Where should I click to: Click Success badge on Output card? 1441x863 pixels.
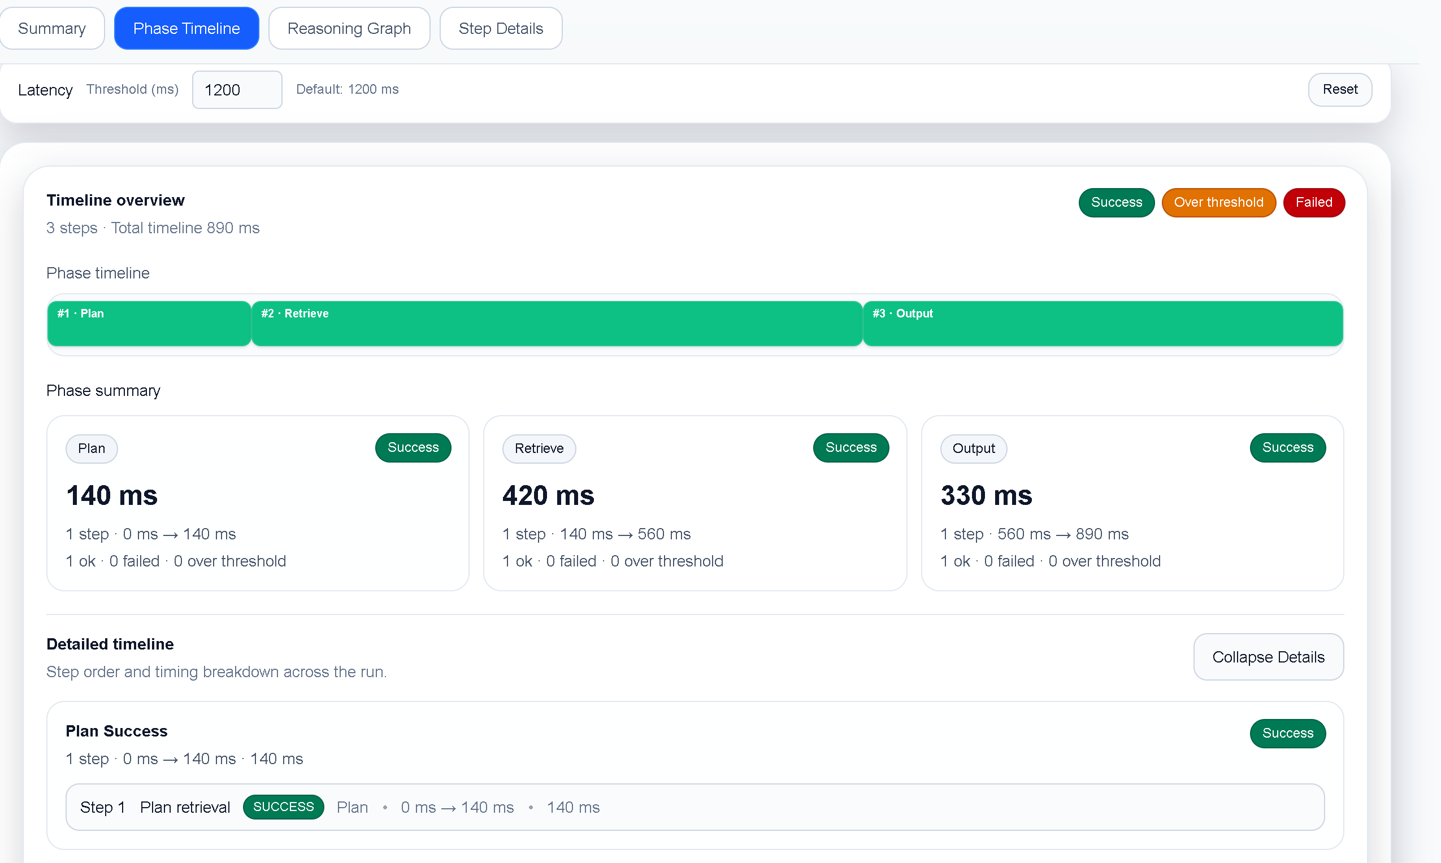point(1287,448)
